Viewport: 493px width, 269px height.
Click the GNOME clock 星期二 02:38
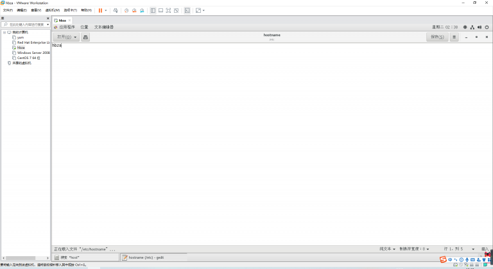pyautogui.click(x=445, y=27)
